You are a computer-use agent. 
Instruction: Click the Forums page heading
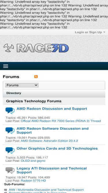11,77
